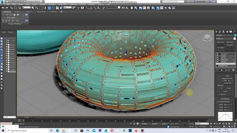Open the Rendering menu
This screenshot has height=133, width=237.
click(x=73, y=4)
